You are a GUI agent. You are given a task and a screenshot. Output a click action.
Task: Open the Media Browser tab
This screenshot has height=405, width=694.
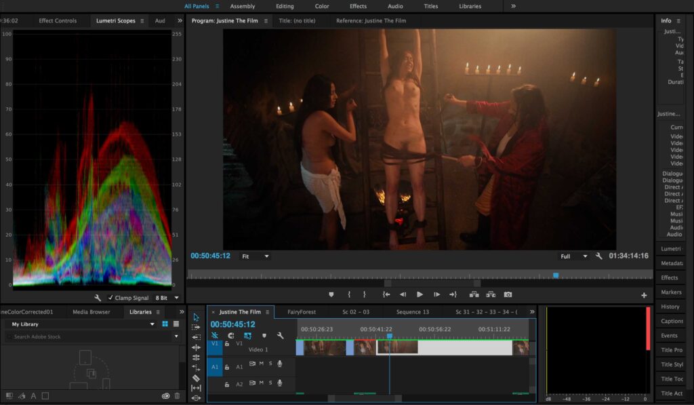(91, 312)
